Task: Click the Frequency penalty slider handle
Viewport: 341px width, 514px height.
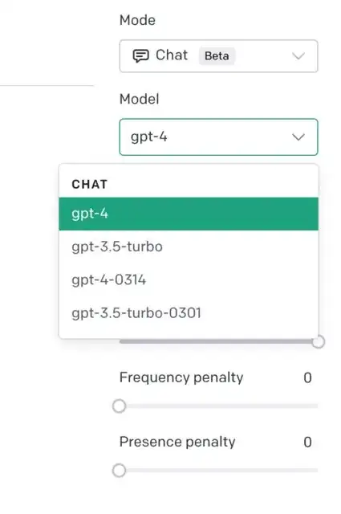Action: pyautogui.click(x=120, y=406)
